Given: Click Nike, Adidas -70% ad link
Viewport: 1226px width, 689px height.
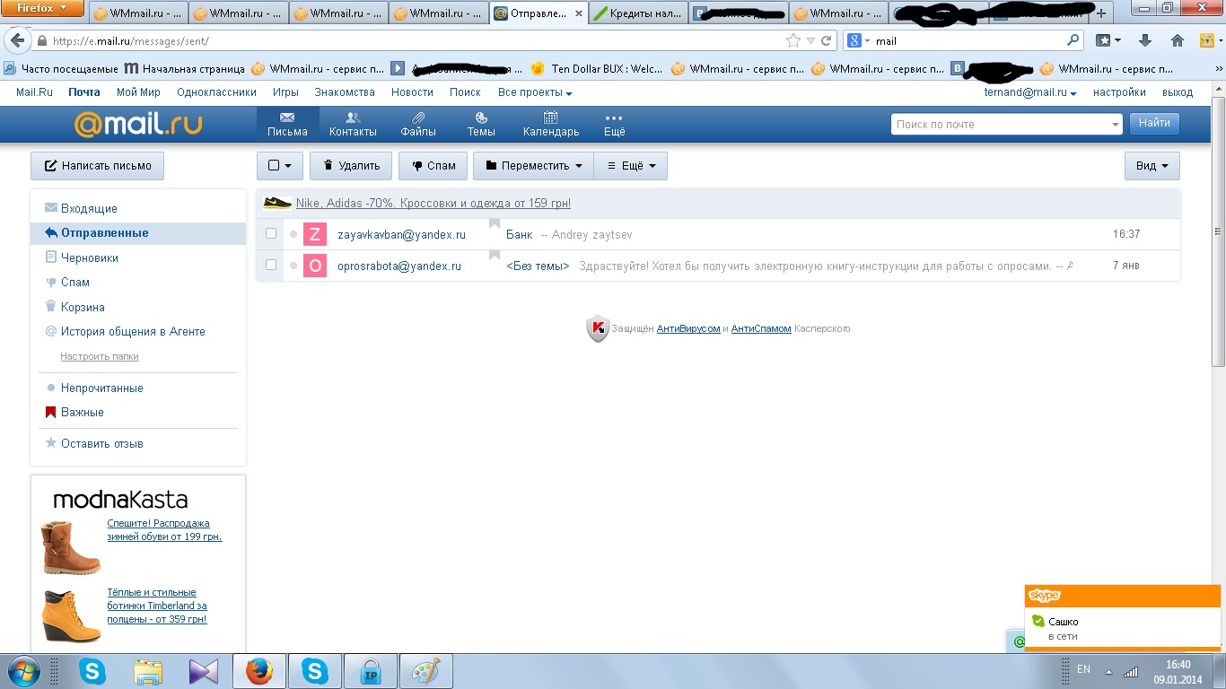Looking at the screenshot, I should coord(433,204).
